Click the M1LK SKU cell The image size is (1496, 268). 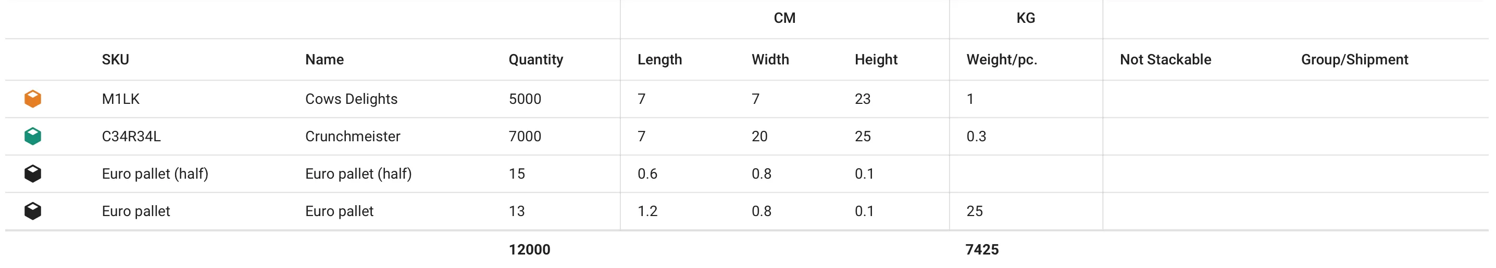click(x=121, y=99)
